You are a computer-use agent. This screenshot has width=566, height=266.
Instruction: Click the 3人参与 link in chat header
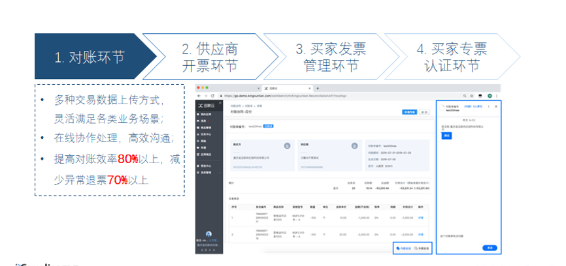click(x=478, y=106)
